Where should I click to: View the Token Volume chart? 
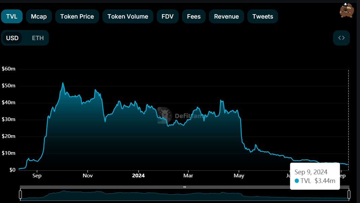(x=128, y=16)
